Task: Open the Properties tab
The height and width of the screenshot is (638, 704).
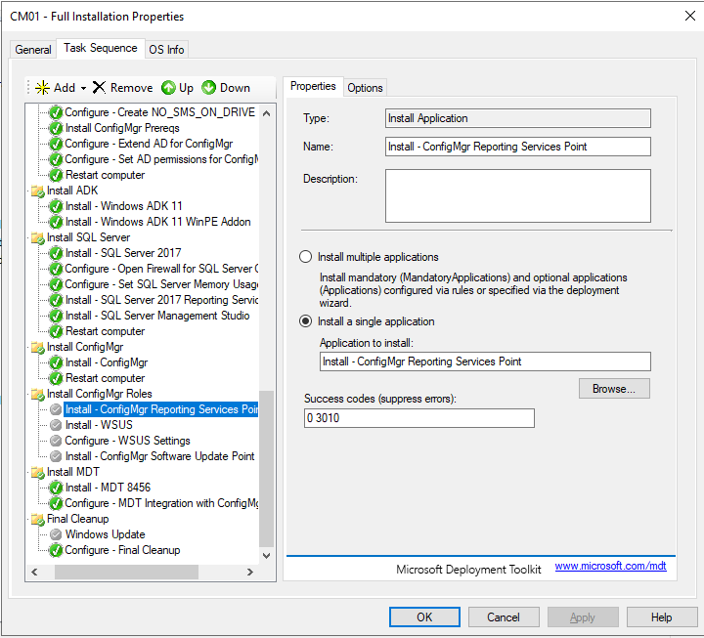Action: (313, 86)
